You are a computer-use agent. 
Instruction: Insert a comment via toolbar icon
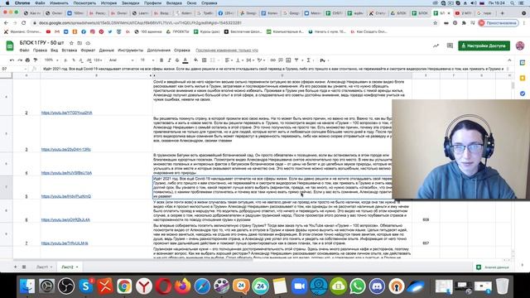[x=281, y=60]
